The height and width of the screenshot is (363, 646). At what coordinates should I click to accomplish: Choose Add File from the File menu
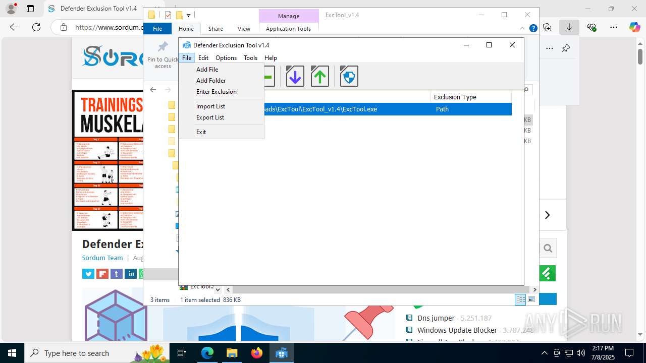tap(207, 70)
